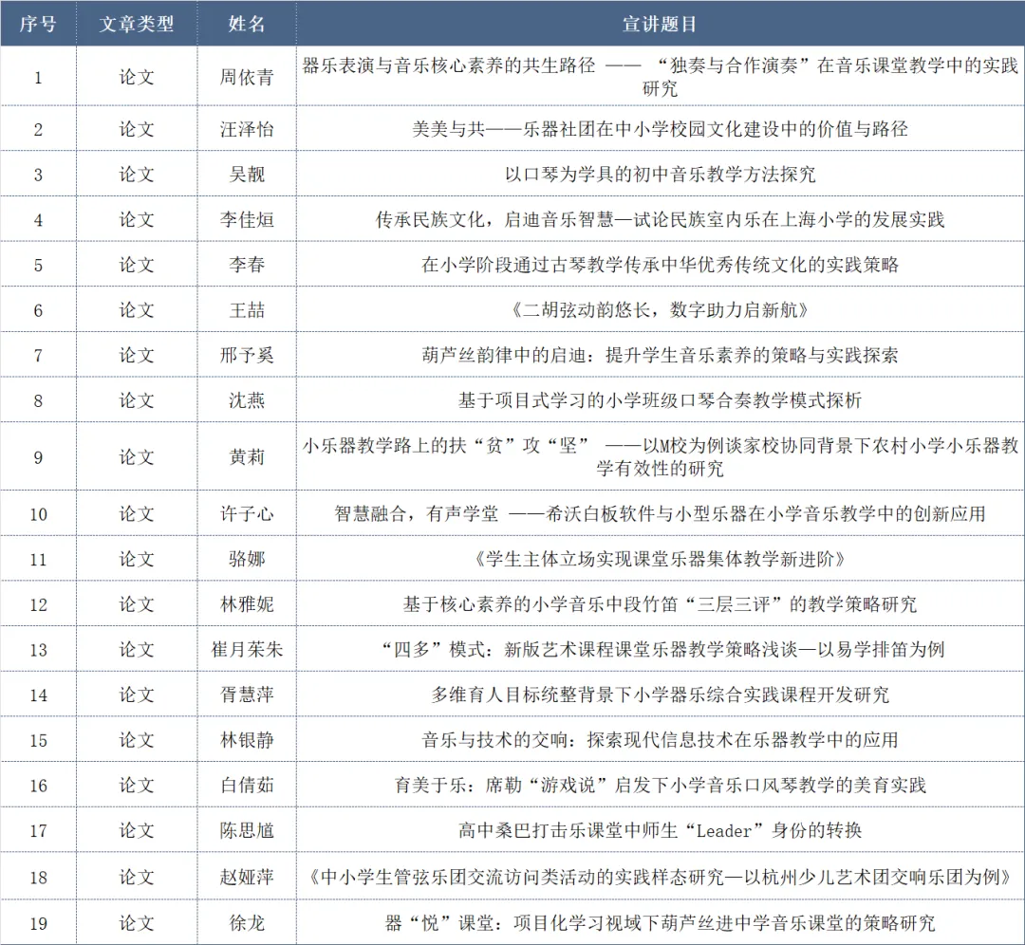Click 论文 in row 3
Image resolution: width=1025 pixels, height=945 pixels.
[x=137, y=174]
